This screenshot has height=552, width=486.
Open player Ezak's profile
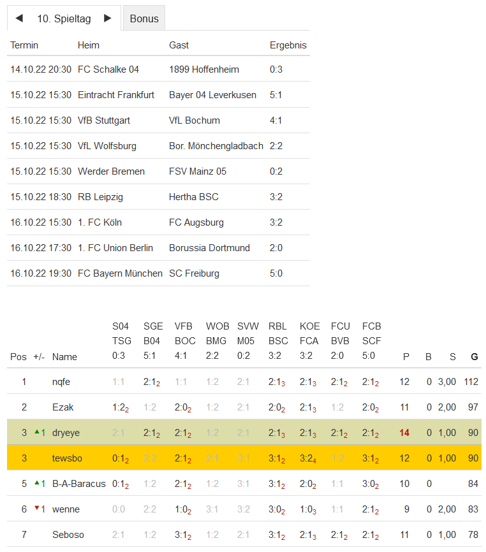point(62,407)
